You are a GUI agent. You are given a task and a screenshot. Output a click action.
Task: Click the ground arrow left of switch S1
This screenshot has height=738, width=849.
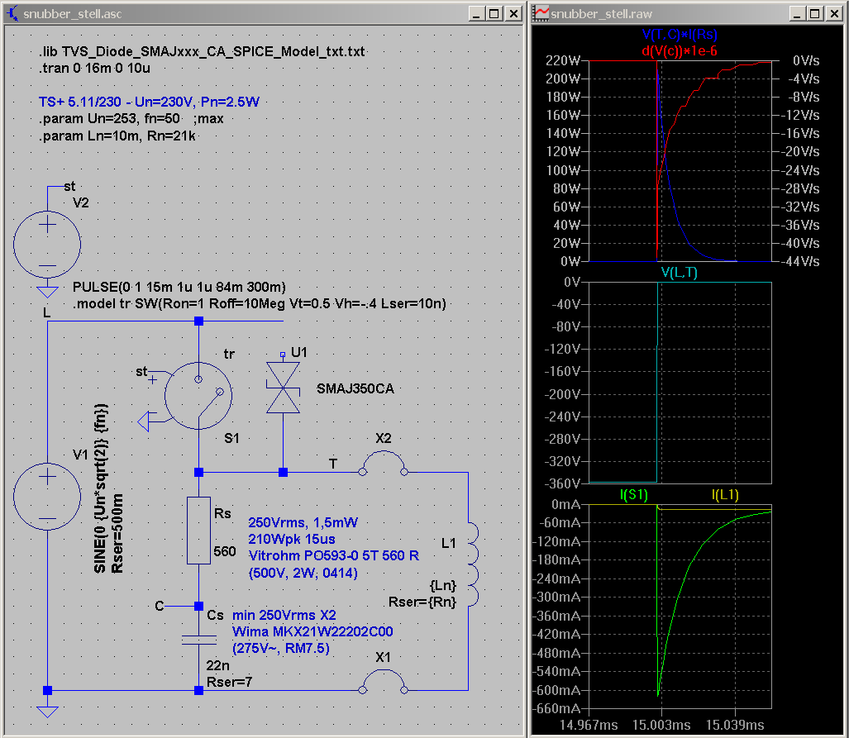[144, 421]
